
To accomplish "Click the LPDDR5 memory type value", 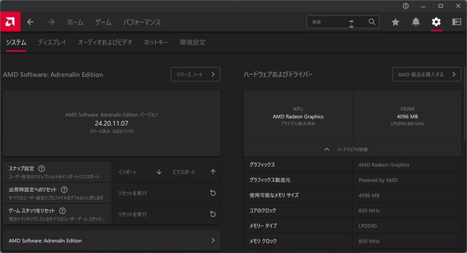I will [x=368, y=226].
